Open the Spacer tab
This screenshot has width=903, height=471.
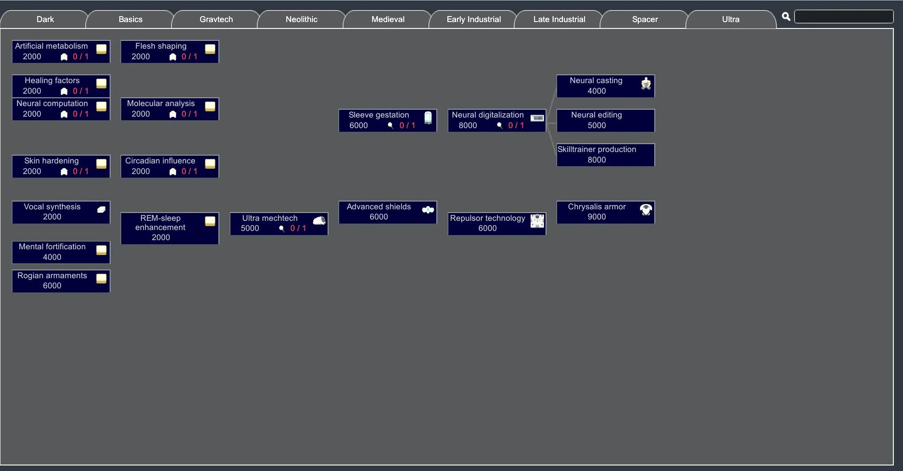(645, 19)
